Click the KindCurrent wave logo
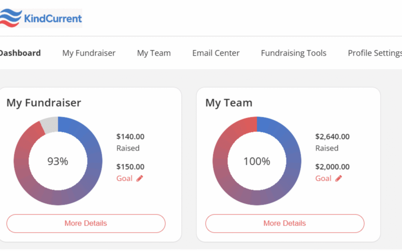402x251 pixels. click(10, 18)
